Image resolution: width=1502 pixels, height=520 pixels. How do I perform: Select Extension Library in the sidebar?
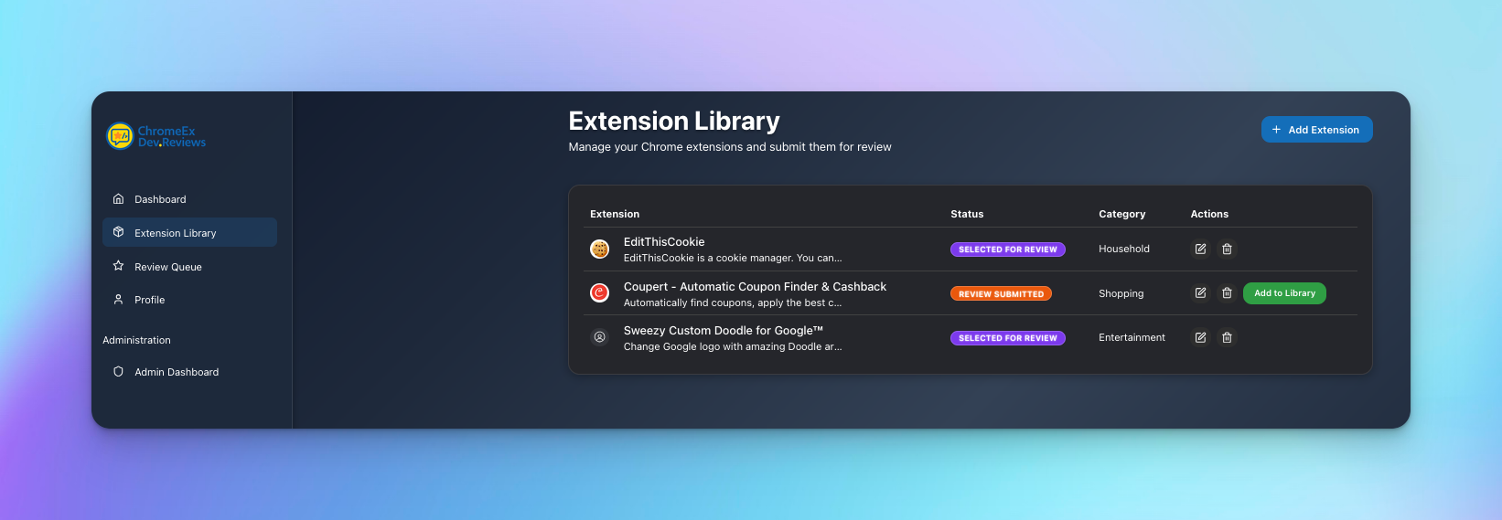(189, 232)
